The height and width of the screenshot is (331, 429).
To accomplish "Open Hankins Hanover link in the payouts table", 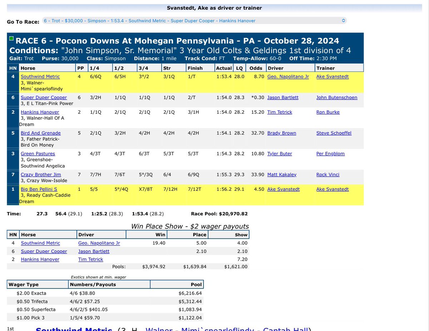I will coord(40,259).
